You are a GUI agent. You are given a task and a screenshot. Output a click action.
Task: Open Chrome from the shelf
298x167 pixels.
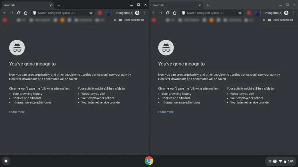click(x=149, y=161)
